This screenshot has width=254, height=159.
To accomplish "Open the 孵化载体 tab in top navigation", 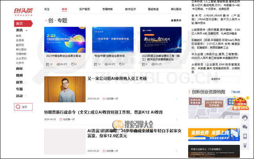I will pos(176,9).
